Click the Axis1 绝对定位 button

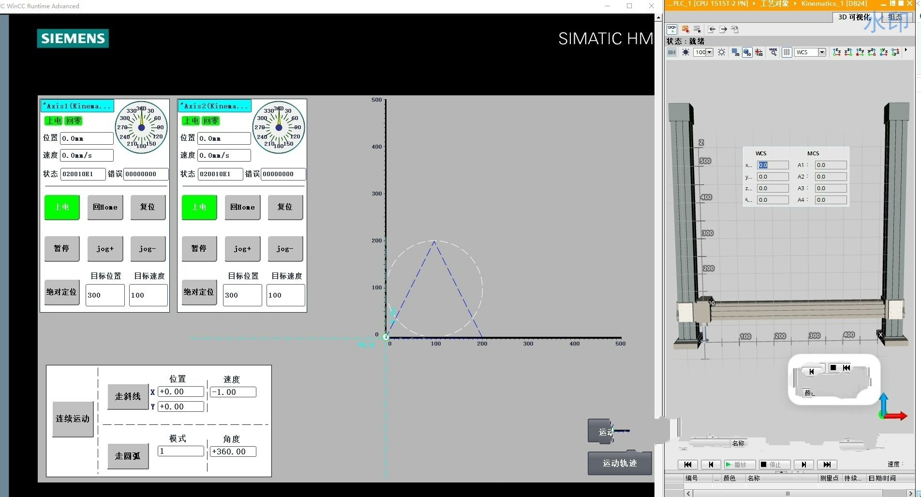62,292
